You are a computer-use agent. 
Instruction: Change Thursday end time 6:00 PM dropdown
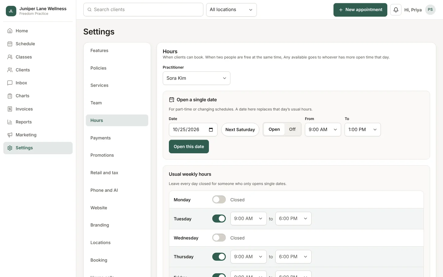(x=293, y=257)
